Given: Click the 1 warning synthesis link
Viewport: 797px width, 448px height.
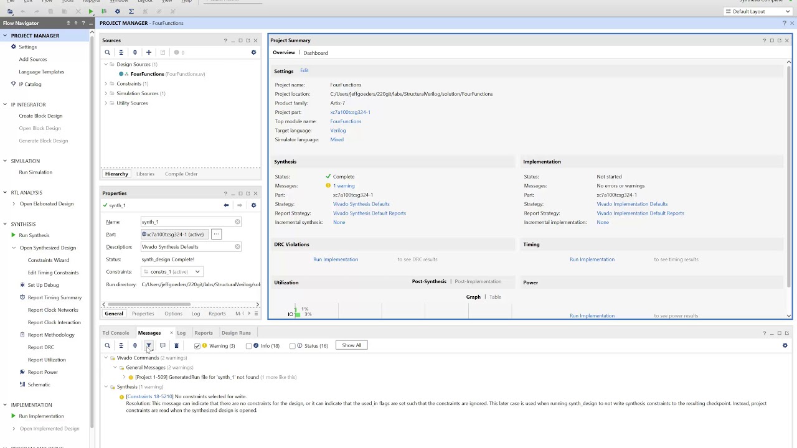Looking at the screenshot, I should (344, 185).
